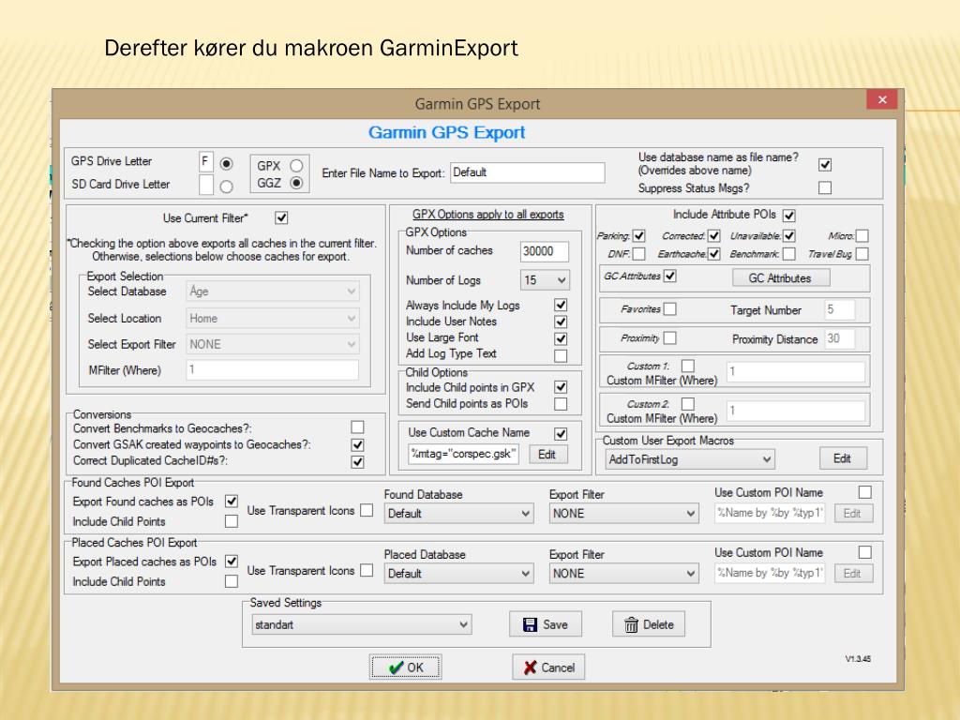Click the Target Number field
960x720 pixels.
pyautogui.click(x=839, y=309)
